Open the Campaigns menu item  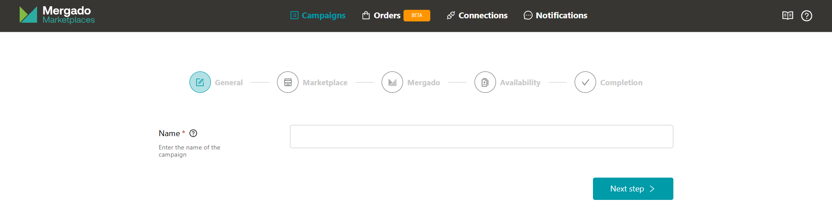(x=318, y=16)
